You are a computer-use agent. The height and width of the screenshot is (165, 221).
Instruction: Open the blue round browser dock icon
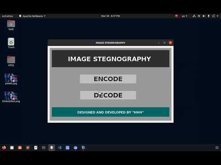pos(76,148)
